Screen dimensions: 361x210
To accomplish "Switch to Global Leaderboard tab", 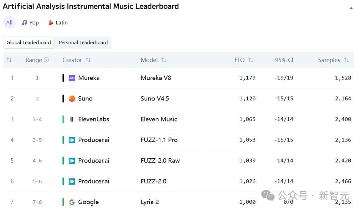I will tap(29, 42).
